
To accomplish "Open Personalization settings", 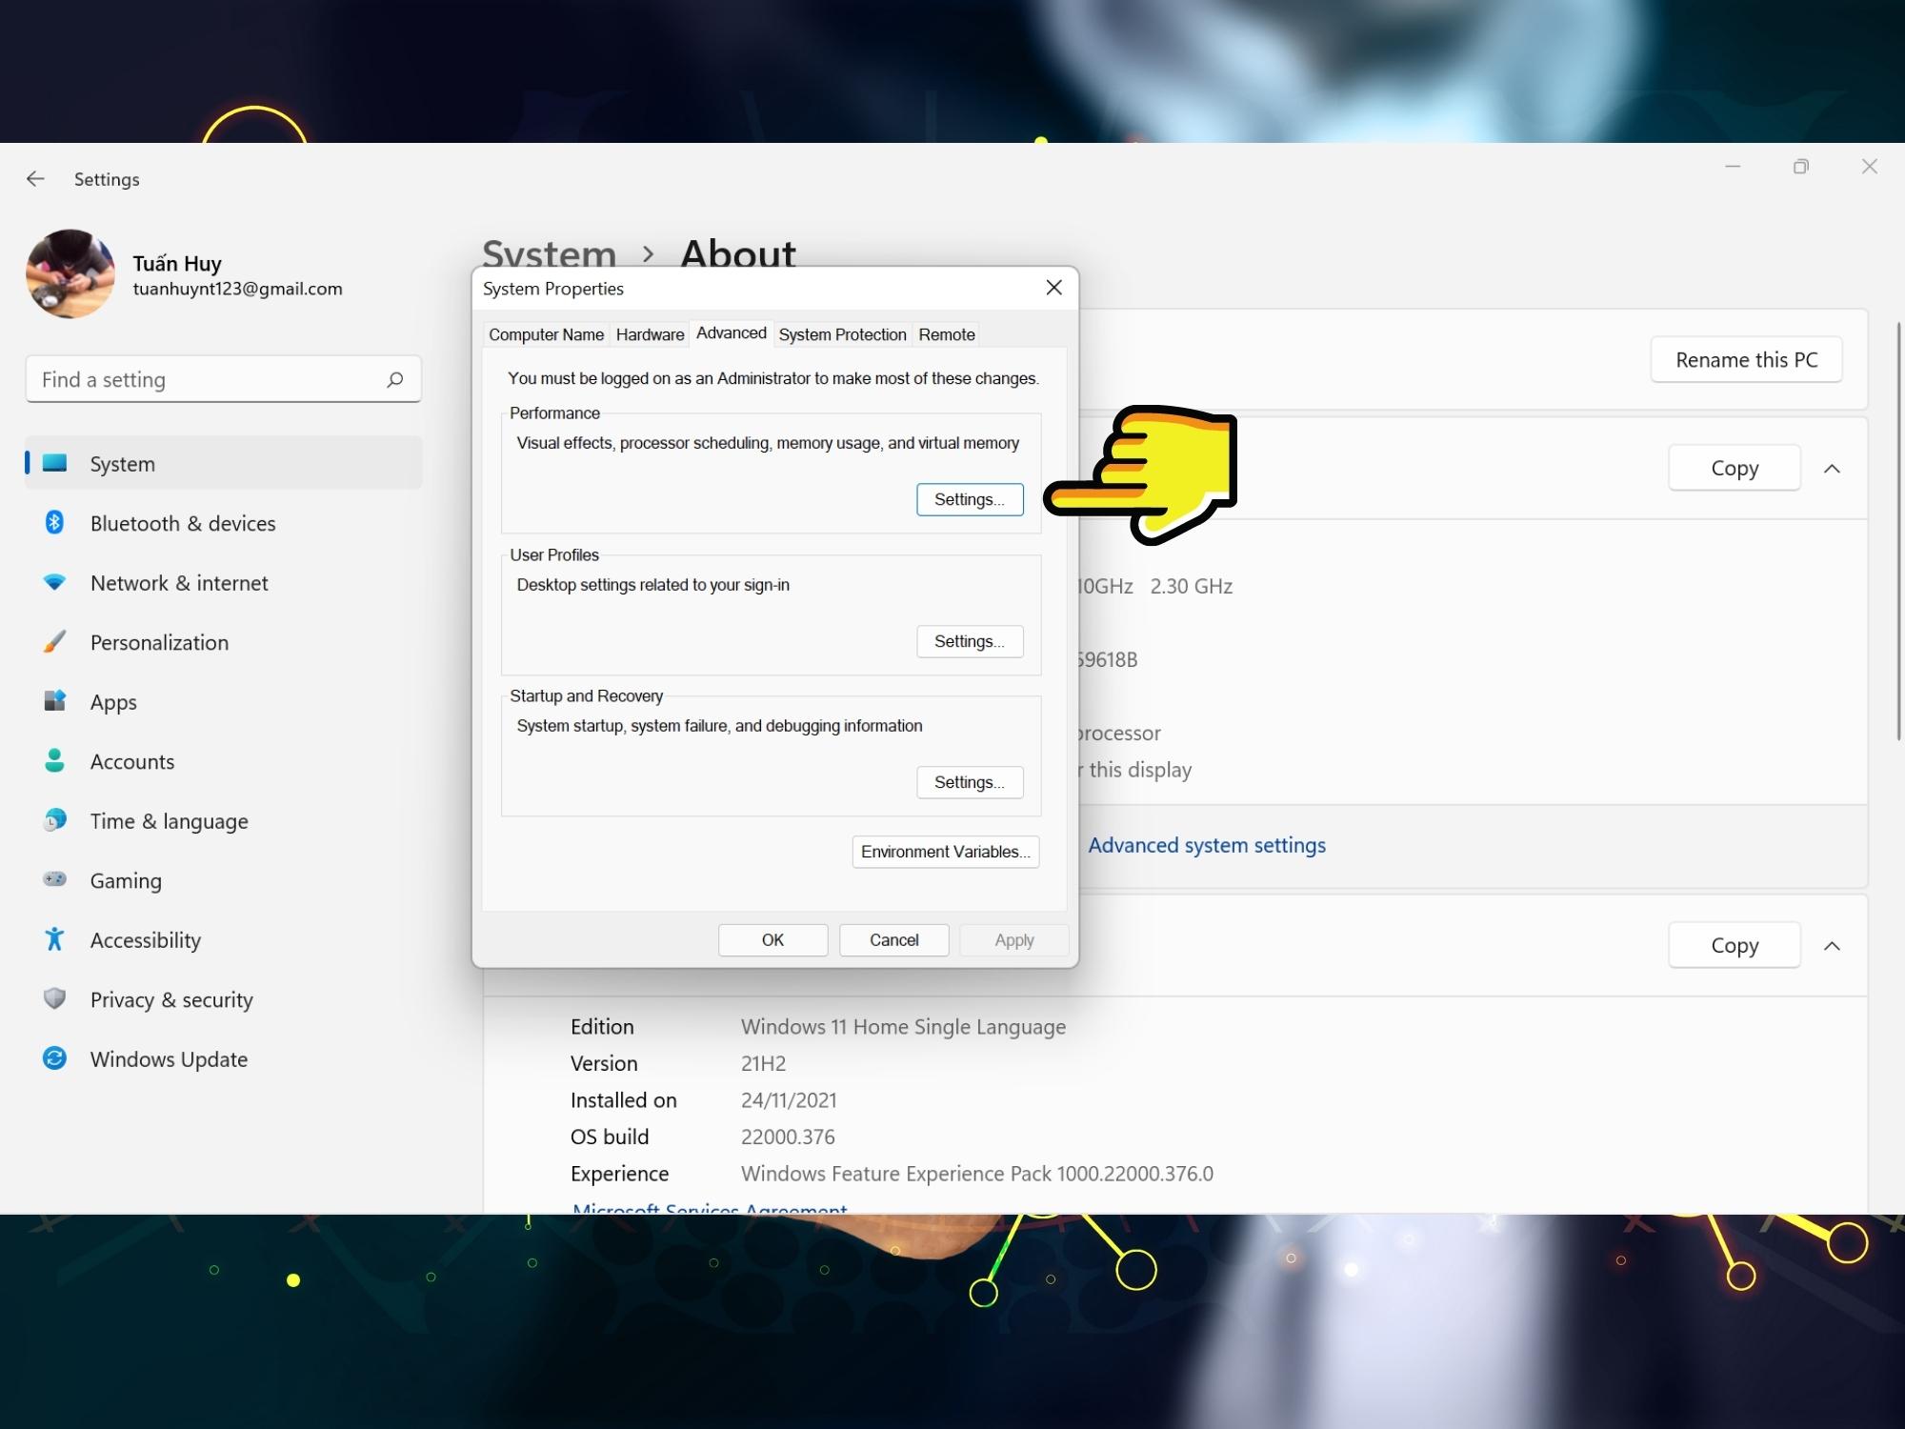I will [224, 642].
